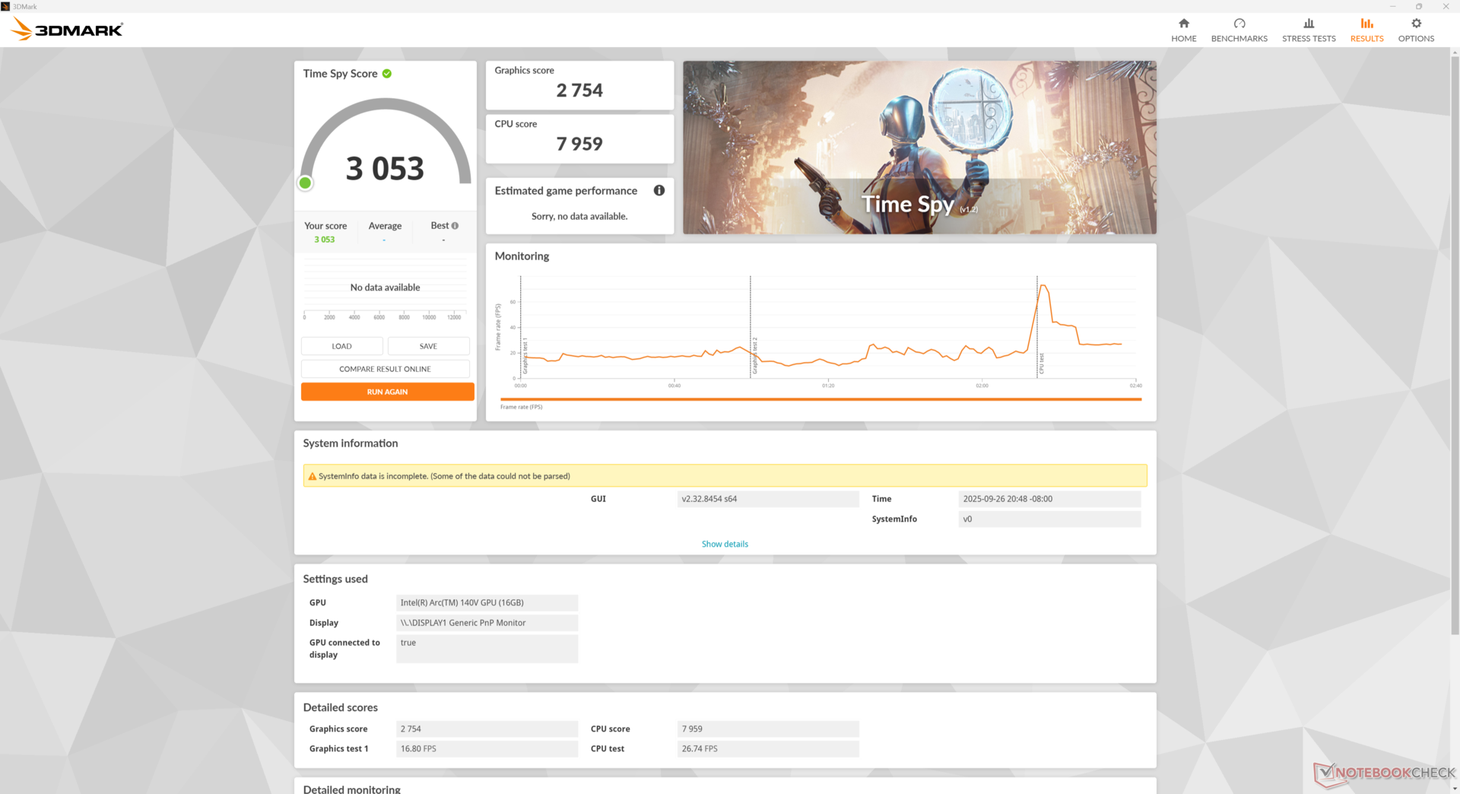The width and height of the screenshot is (1460, 794).
Task: Click the Graphics test 2 marker line
Action: point(751,327)
